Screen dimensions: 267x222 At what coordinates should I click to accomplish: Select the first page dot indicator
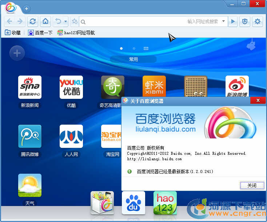(x=121, y=48)
